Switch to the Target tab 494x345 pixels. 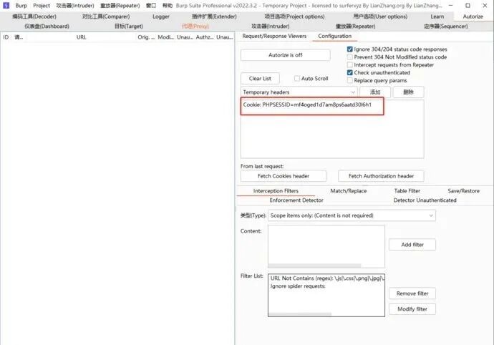click(x=129, y=26)
